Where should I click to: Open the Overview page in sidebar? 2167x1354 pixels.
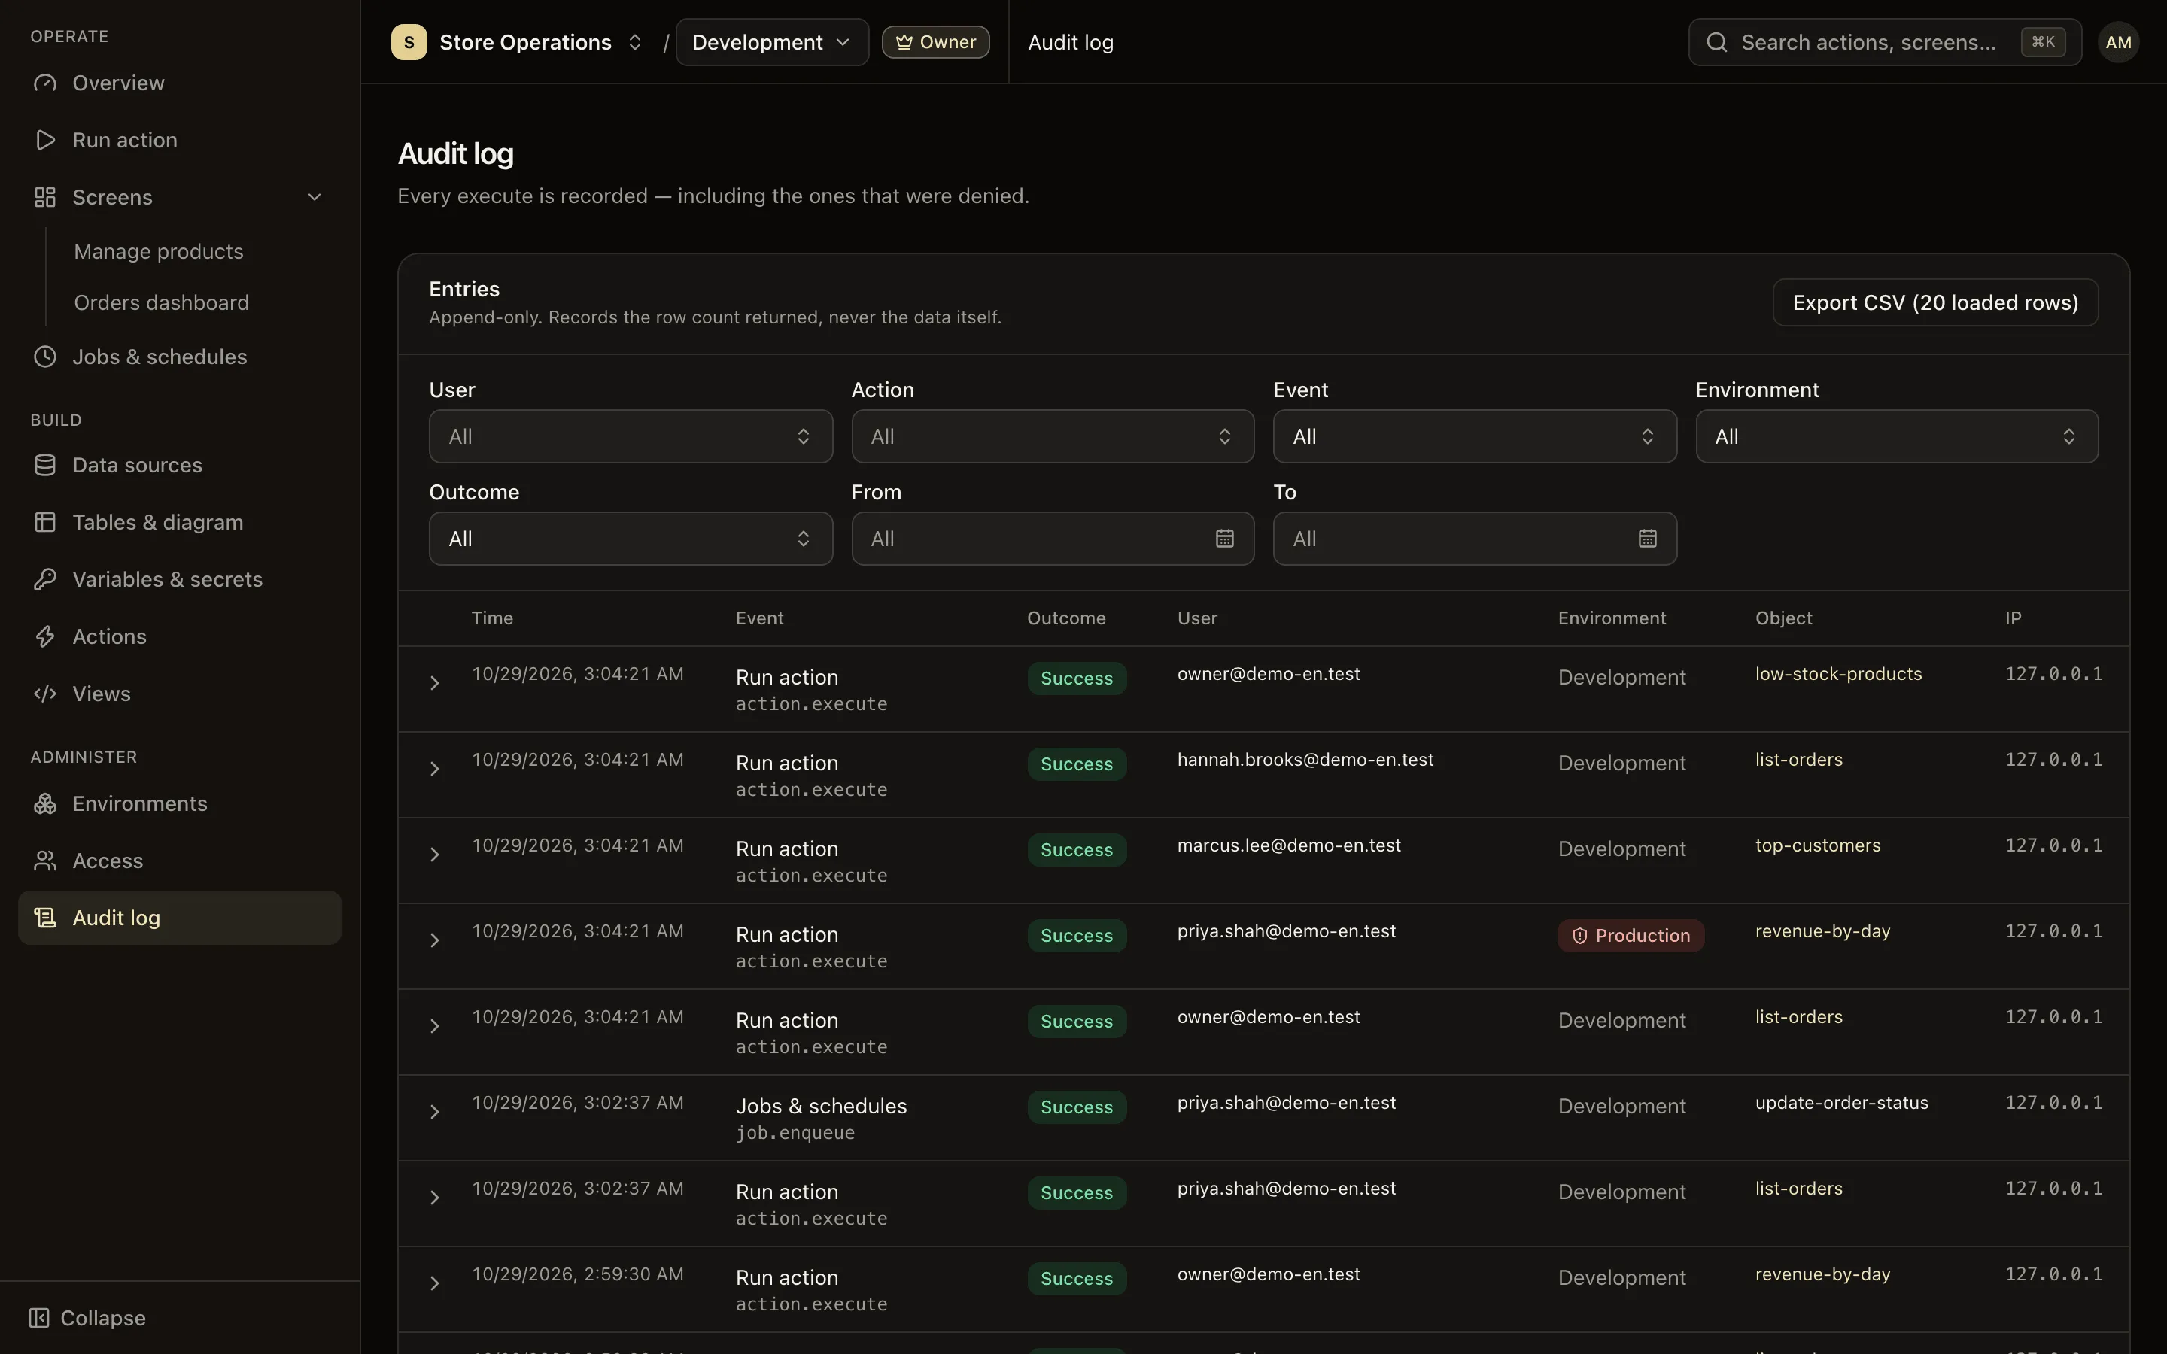[179, 83]
